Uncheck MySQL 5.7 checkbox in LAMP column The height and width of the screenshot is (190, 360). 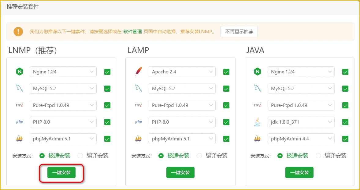[226, 89]
